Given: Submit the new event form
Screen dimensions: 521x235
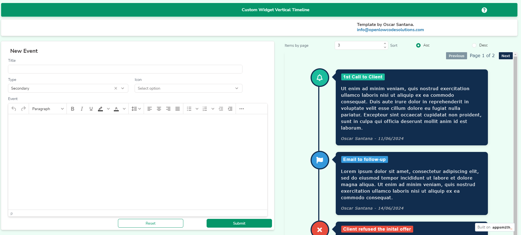Looking at the screenshot, I should (x=239, y=223).
